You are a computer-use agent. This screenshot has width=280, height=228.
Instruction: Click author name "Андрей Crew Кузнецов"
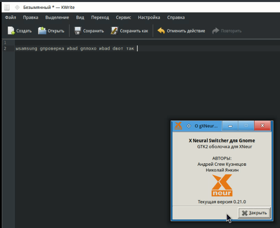click(x=222, y=164)
